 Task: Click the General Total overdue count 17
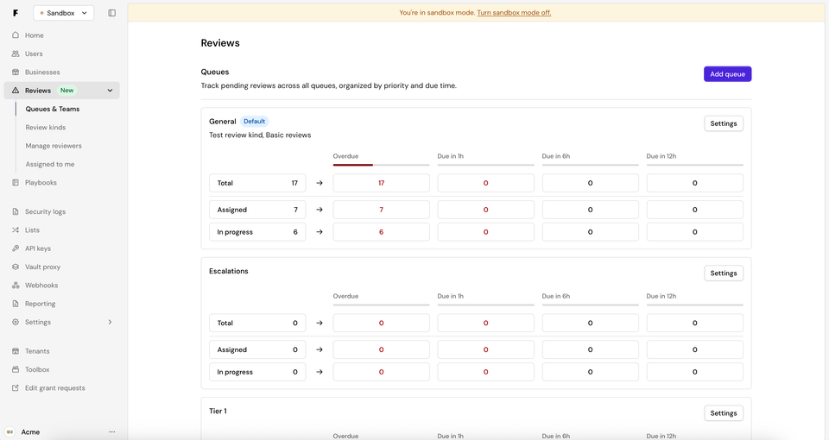381,183
